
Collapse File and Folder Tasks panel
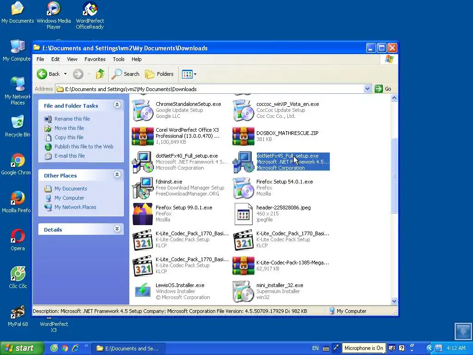click(x=117, y=105)
